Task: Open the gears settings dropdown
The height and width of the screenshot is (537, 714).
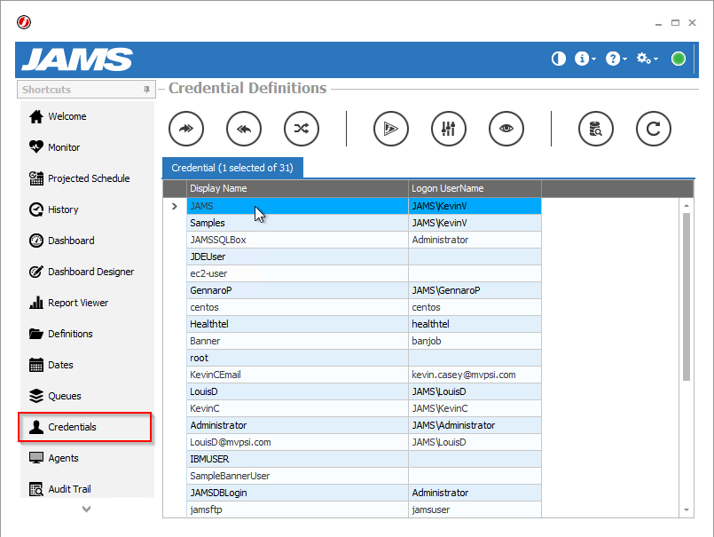Action: click(647, 59)
